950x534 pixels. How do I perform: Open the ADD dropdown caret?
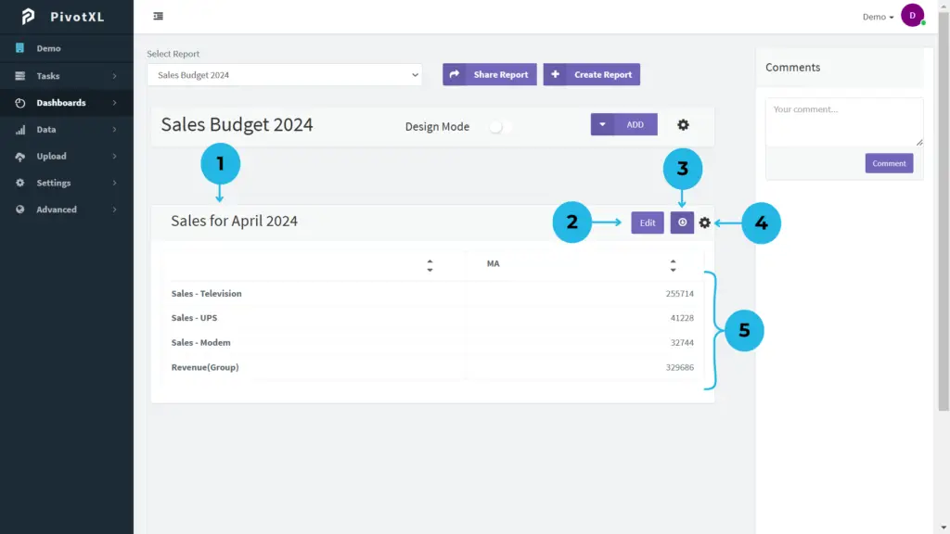coord(602,125)
